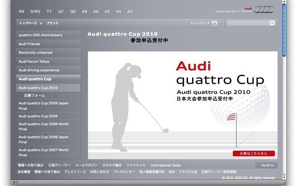Open Electricity untamed sidebar item
The height and width of the screenshot is (186, 297).
(48, 53)
